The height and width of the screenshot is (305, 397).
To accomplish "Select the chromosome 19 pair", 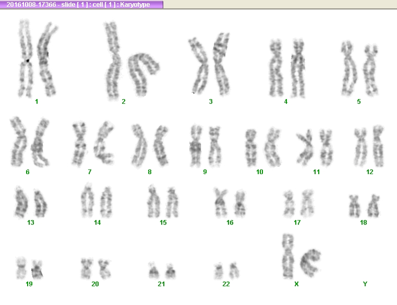I will (29, 268).
